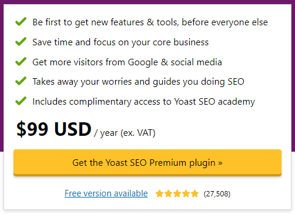Click the fourth gold rating star
Screen dimensions: 295x214
pyautogui.click(x=186, y=193)
